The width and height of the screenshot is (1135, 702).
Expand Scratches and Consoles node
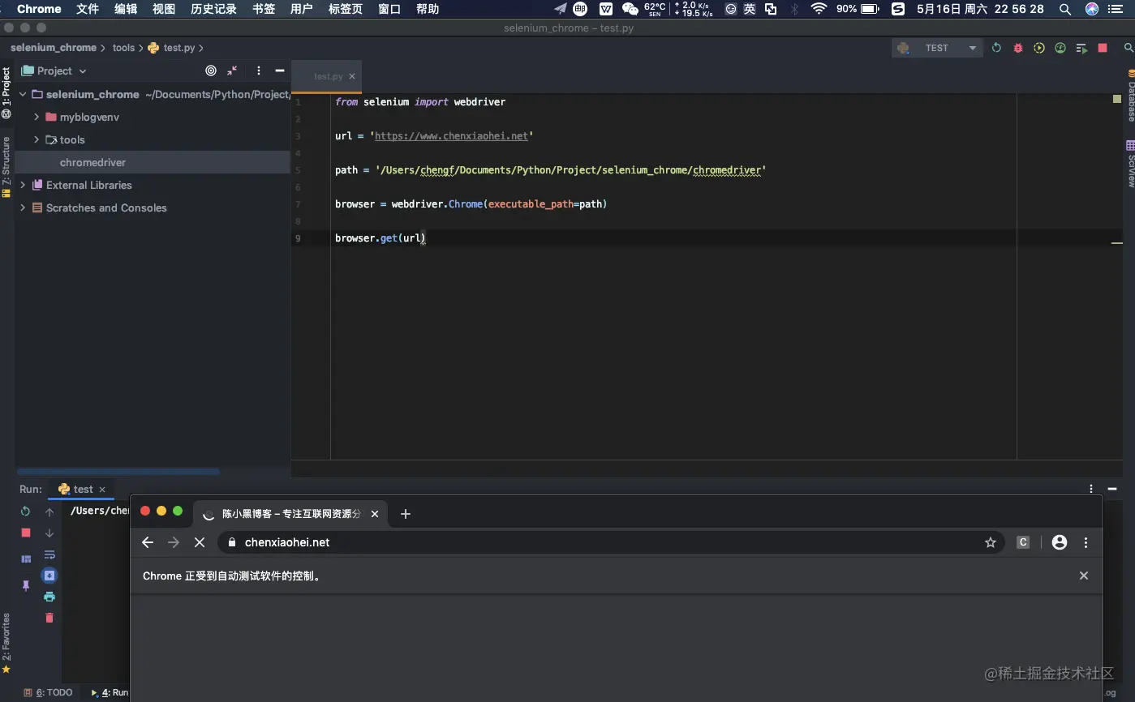(x=23, y=208)
